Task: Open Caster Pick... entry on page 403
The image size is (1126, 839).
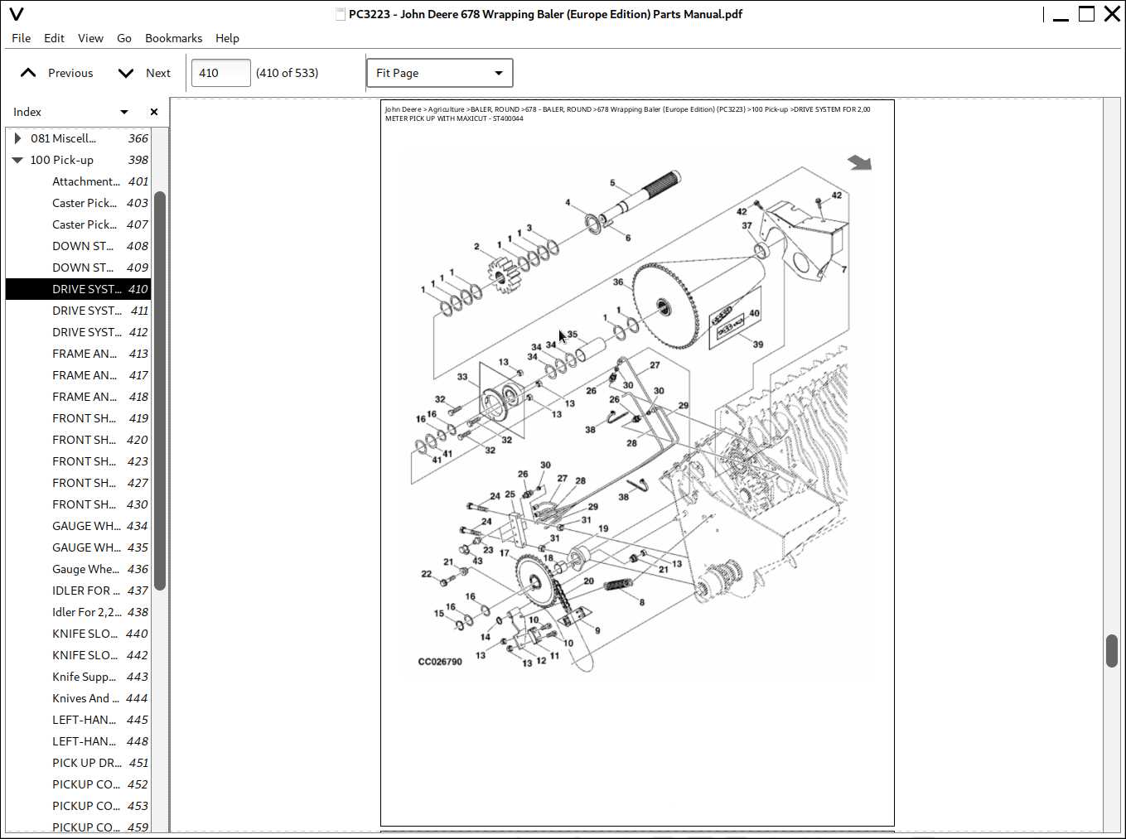Action: click(79, 203)
